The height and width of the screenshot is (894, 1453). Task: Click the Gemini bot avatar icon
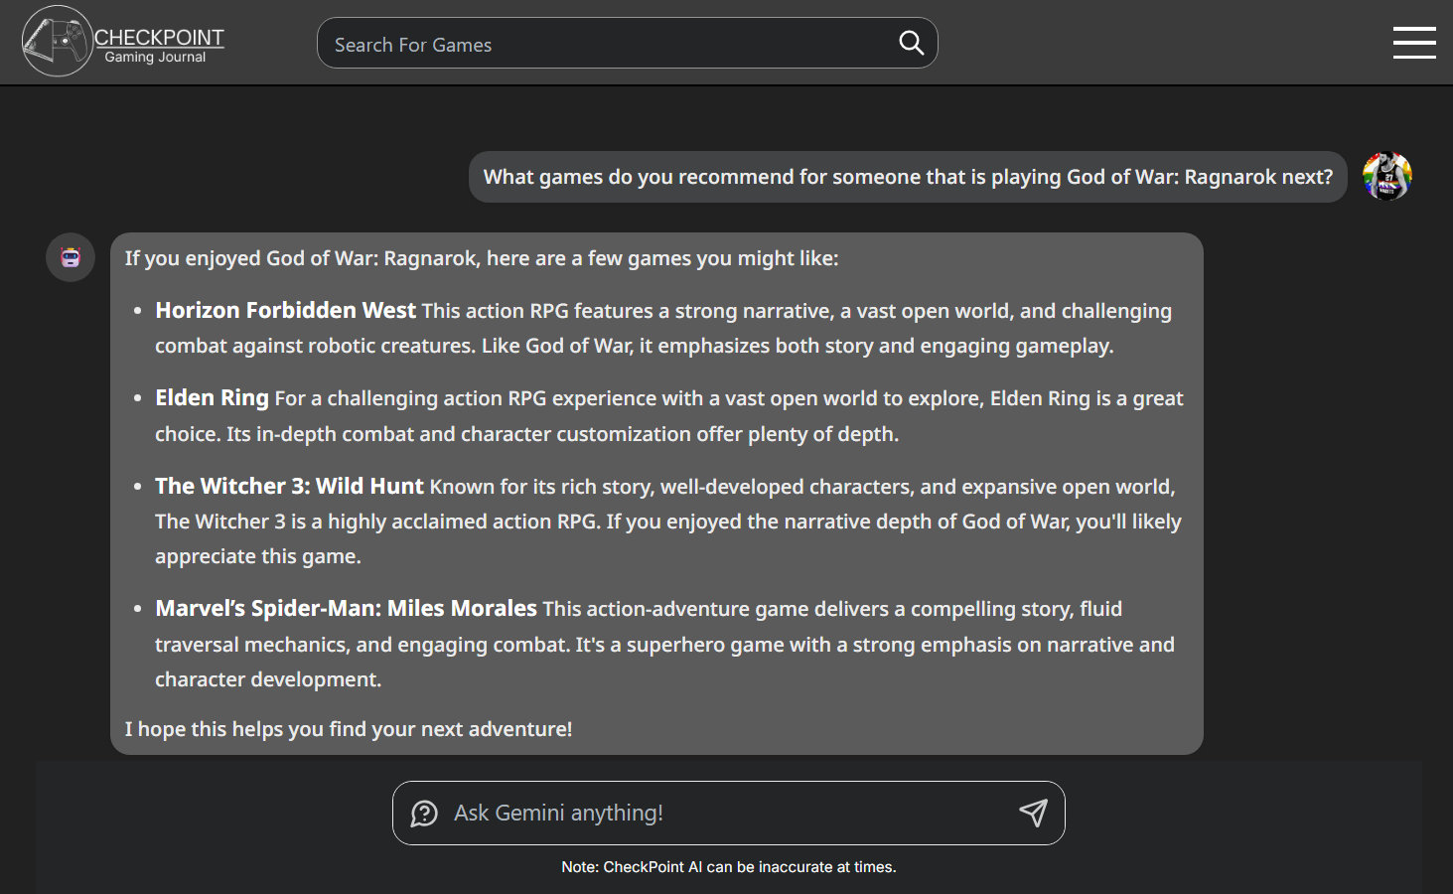point(71,258)
